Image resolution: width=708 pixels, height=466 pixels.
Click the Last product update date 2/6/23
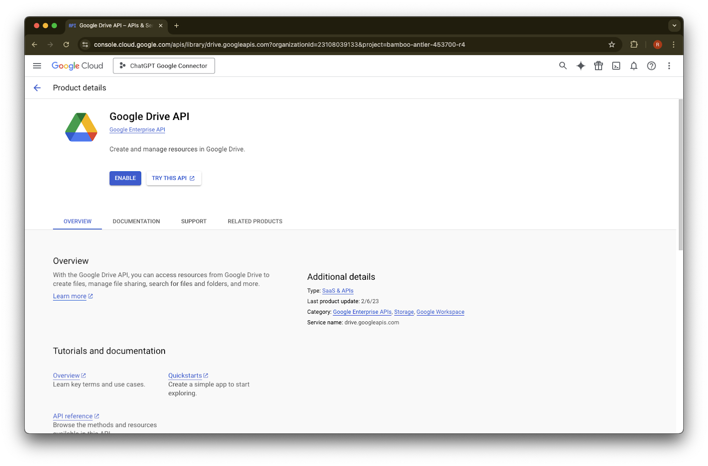pyautogui.click(x=370, y=301)
